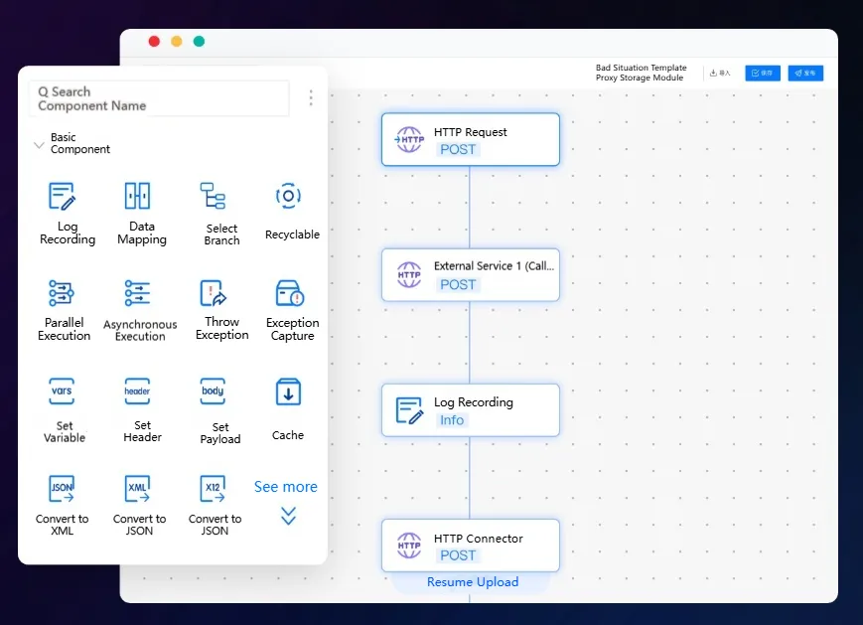Select the Set Variable (vars) component
This screenshot has height=625, width=863.
64,410
